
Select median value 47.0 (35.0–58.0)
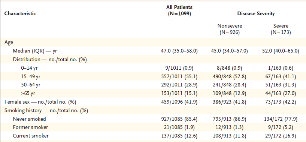(179, 51)
